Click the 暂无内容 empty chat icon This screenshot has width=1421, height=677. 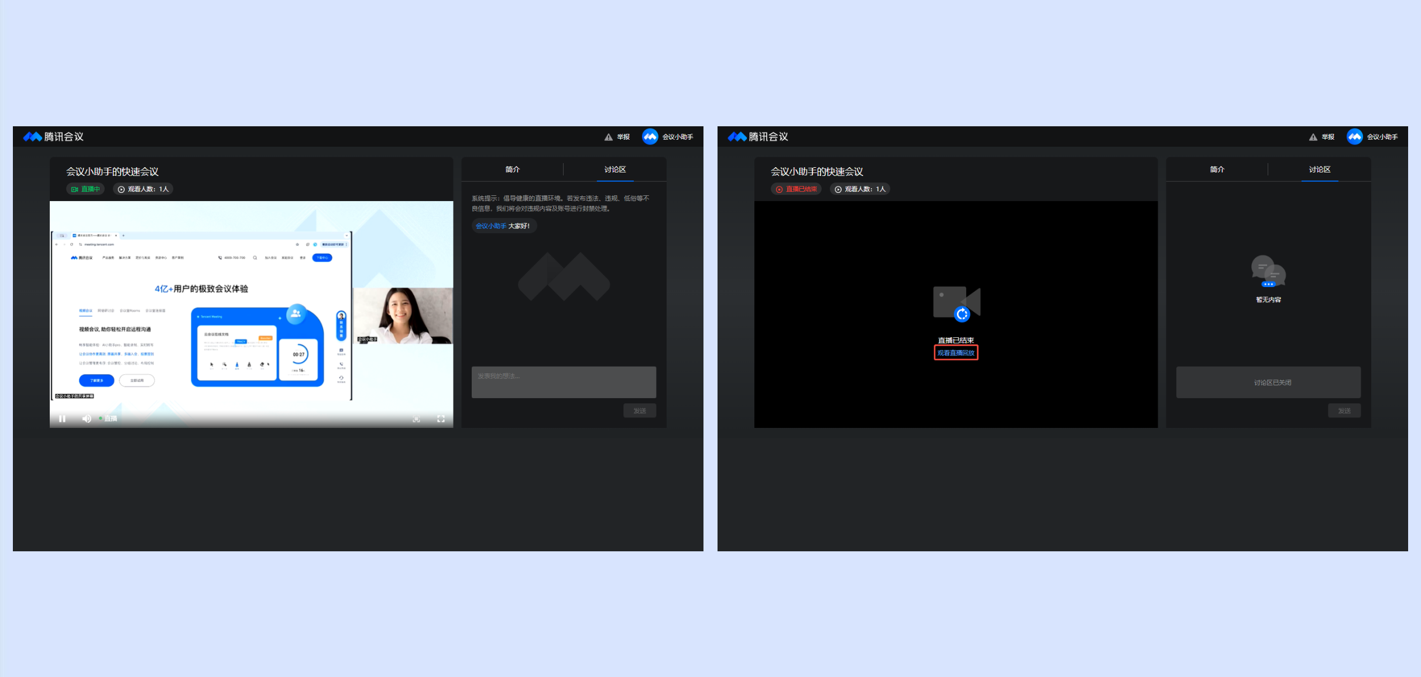tap(1268, 271)
